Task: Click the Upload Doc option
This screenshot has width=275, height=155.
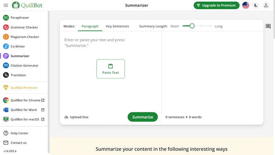Action: (x=77, y=117)
